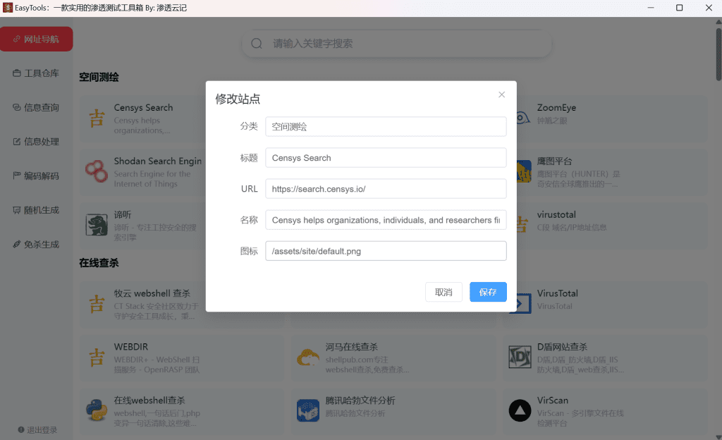Open the 网址导航 sidebar item

click(37, 39)
